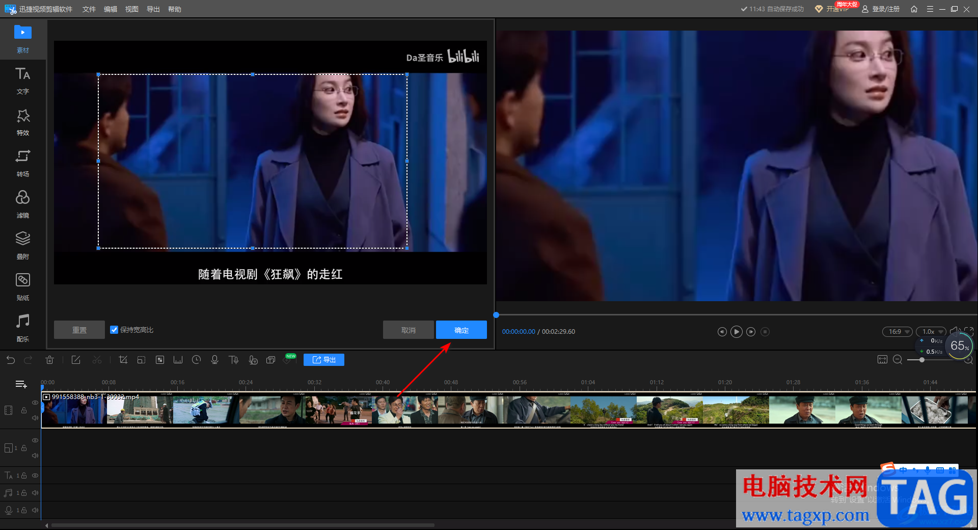This screenshot has height=530, width=978.
Task: Click the overlapping text-box icon in toolbar
Action: pos(271,360)
